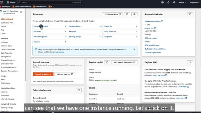Click Learn more in SQL Server banner
The width and height of the screenshot is (201, 113).
(x=60, y=52)
